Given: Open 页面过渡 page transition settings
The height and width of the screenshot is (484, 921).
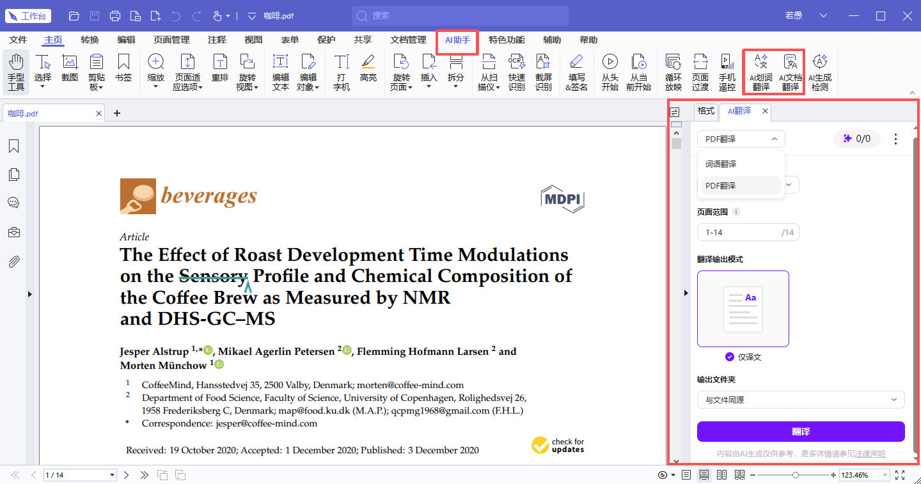Looking at the screenshot, I should click(x=700, y=72).
